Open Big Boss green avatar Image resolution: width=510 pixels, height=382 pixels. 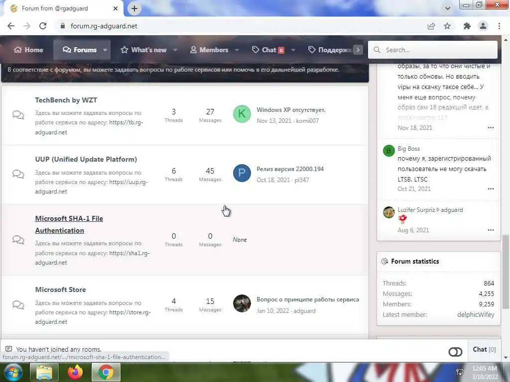[x=388, y=151]
